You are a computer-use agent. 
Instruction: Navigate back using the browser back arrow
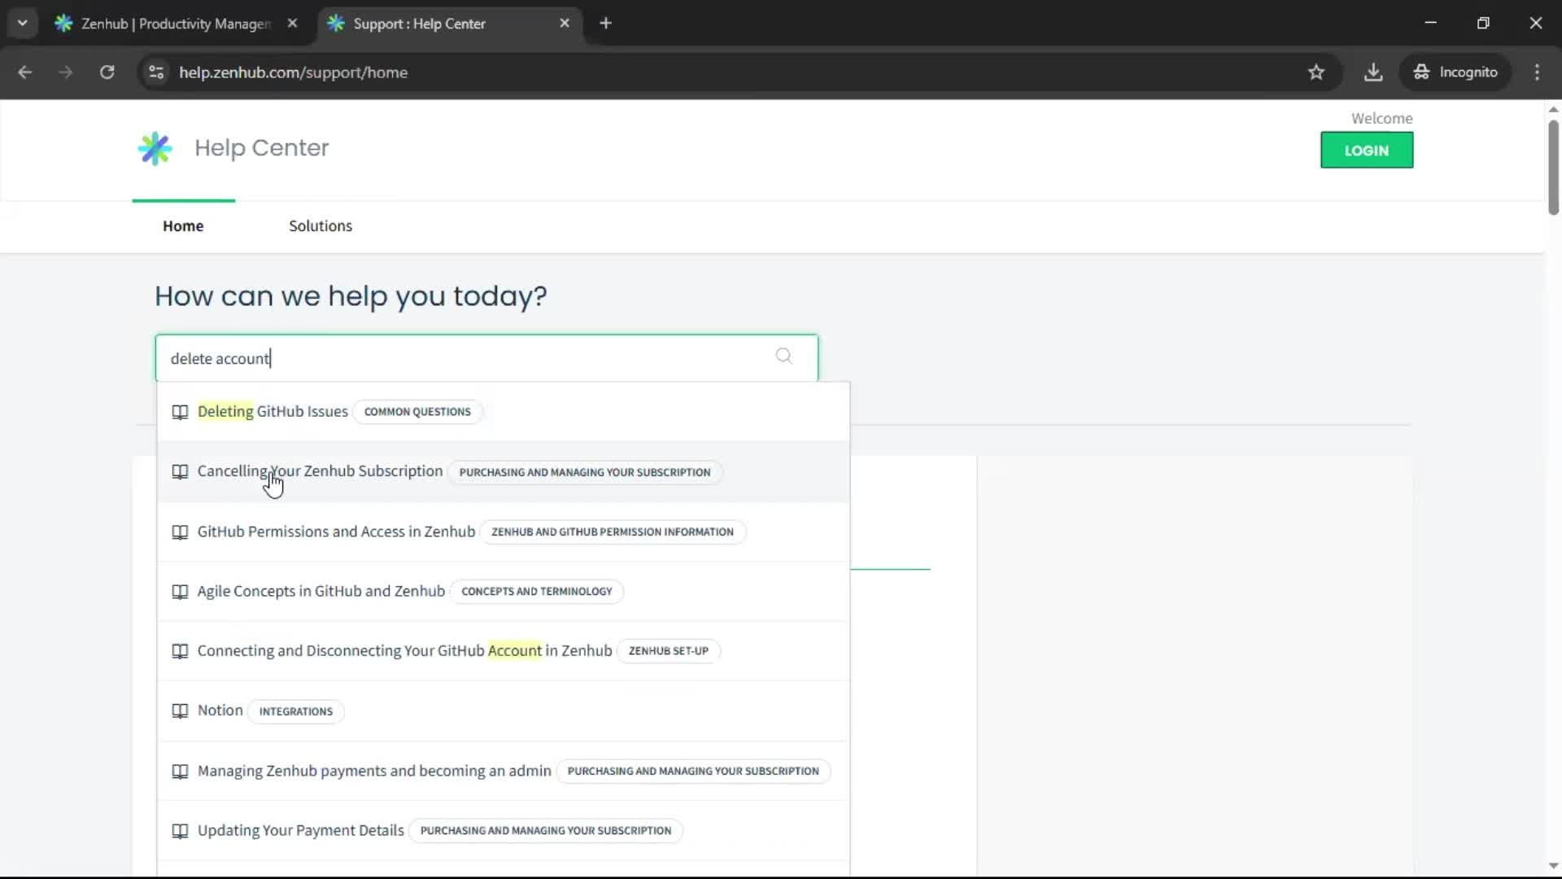point(25,72)
